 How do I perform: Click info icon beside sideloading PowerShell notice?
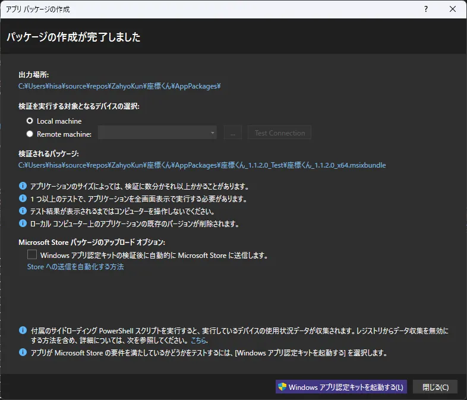tap(23, 330)
